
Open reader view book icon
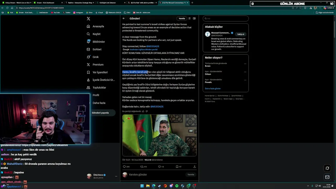[194, 18]
